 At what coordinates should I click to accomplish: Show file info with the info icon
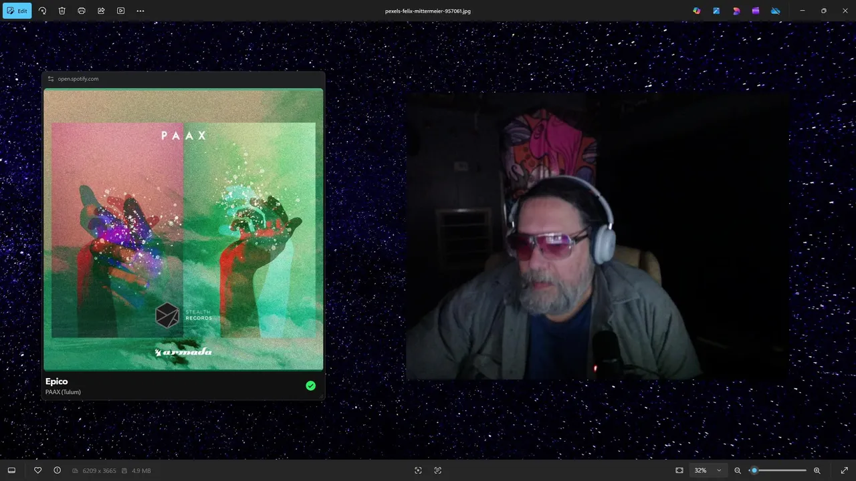click(57, 470)
